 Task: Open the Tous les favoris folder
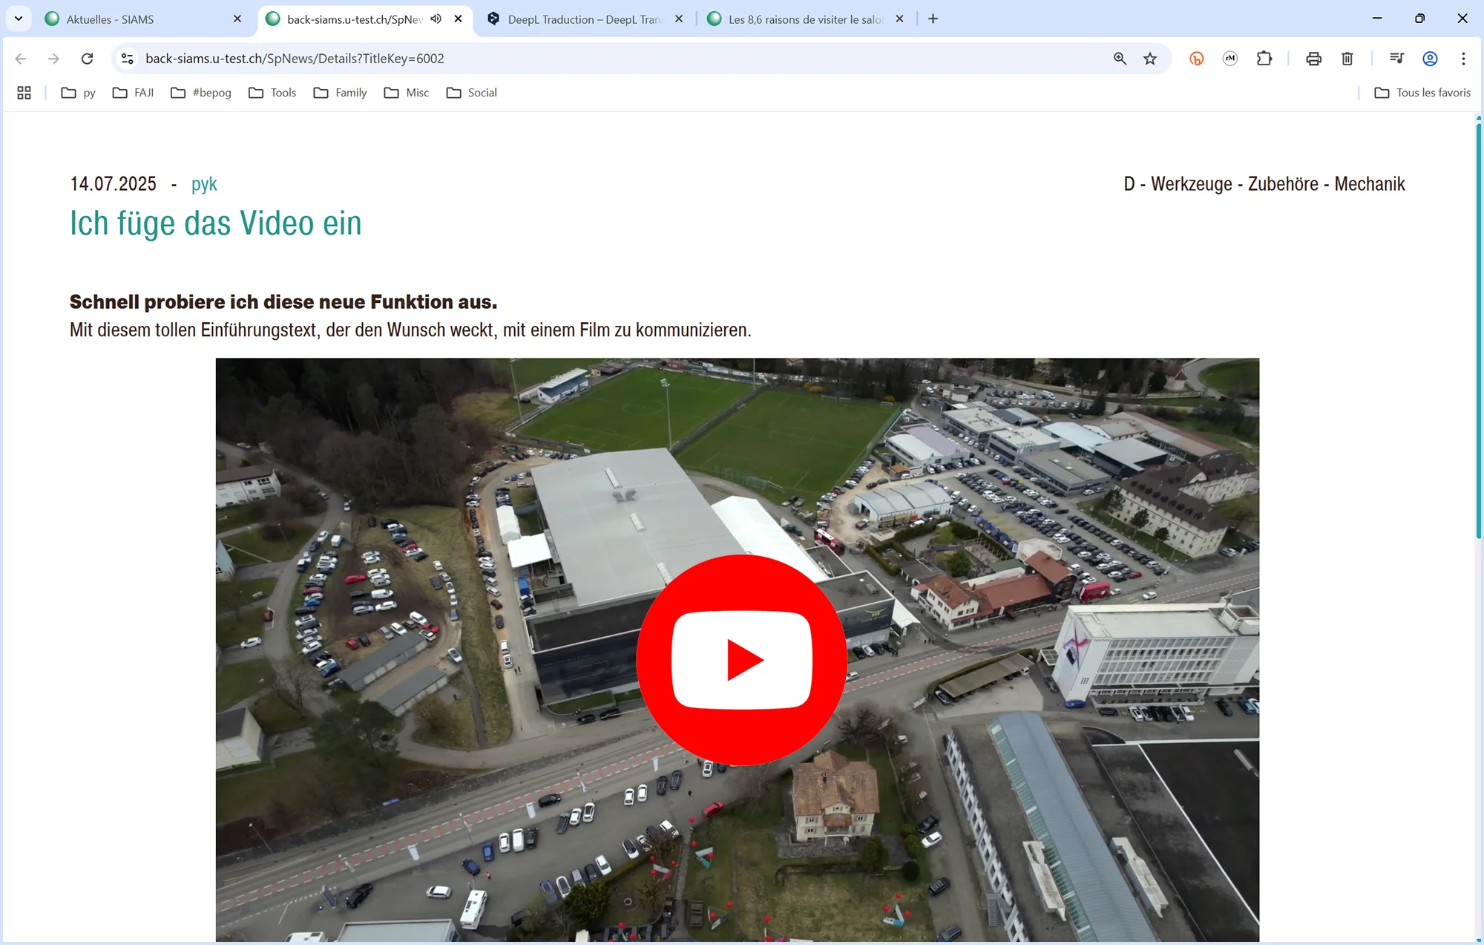coord(1422,93)
